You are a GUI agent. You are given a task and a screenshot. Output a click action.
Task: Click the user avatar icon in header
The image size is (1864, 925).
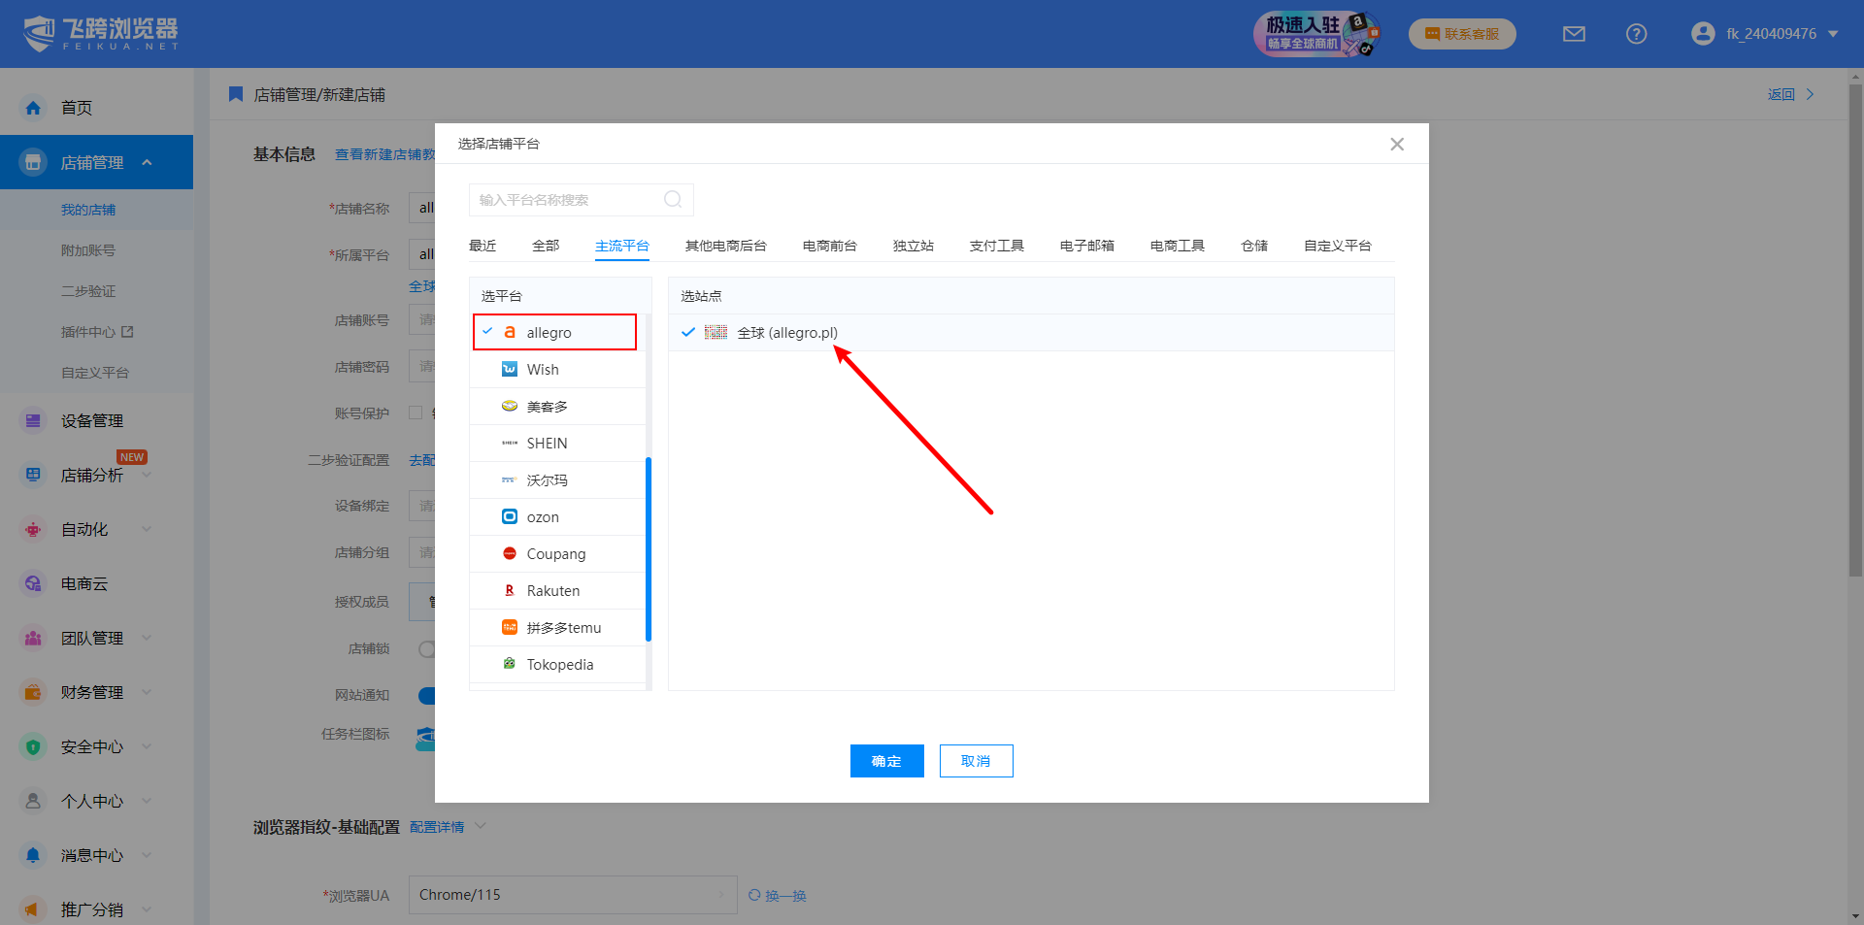tap(1703, 34)
